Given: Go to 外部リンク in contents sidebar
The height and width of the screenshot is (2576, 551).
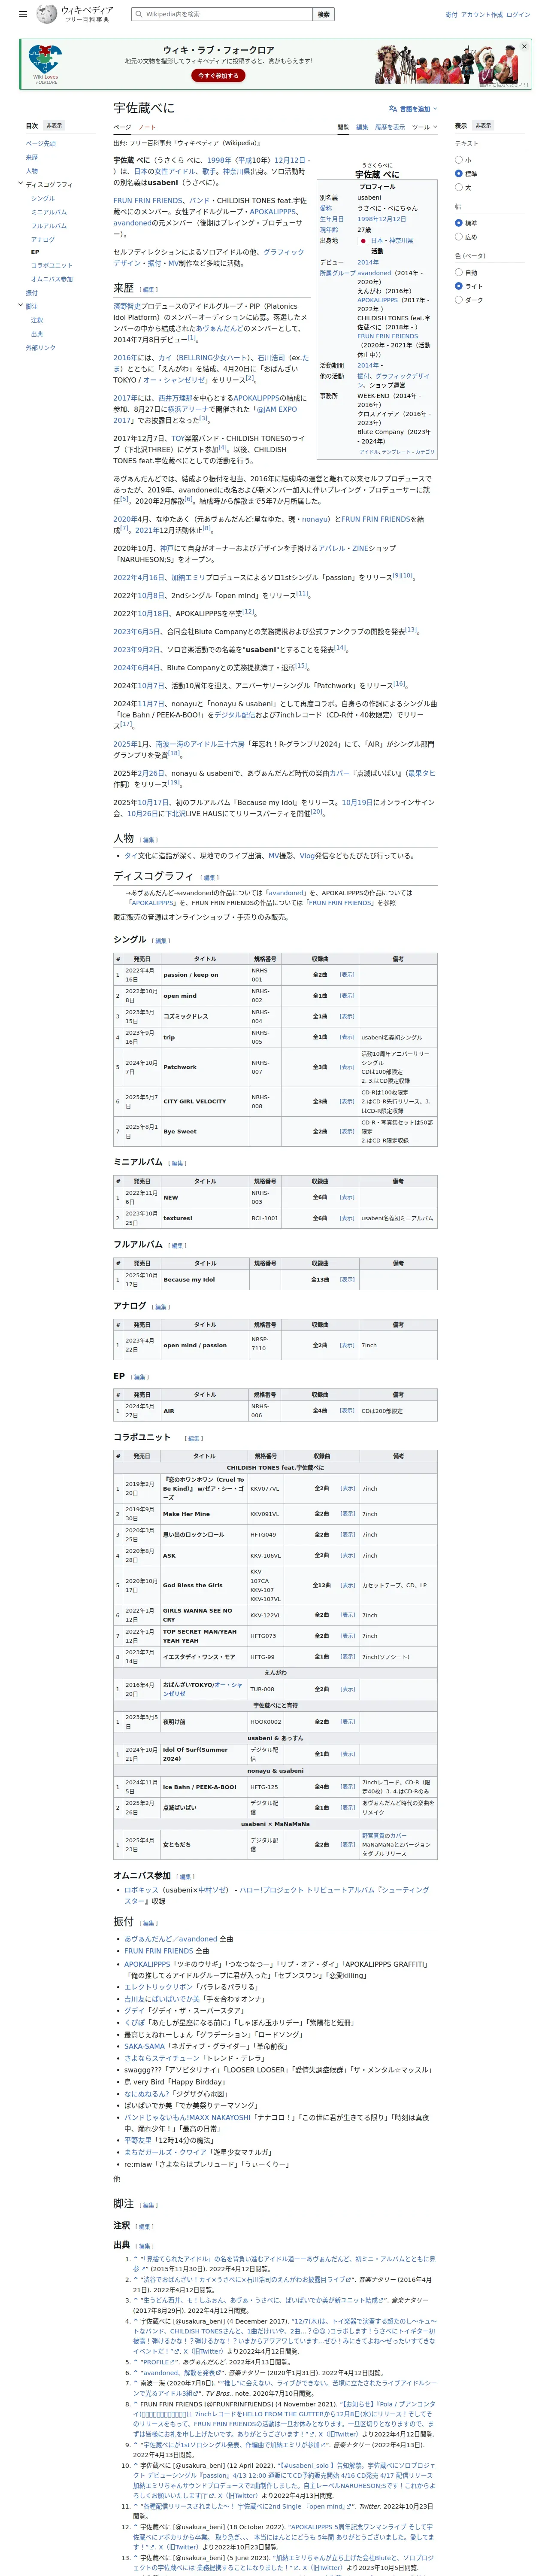Looking at the screenshot, I should click(41, 348).
